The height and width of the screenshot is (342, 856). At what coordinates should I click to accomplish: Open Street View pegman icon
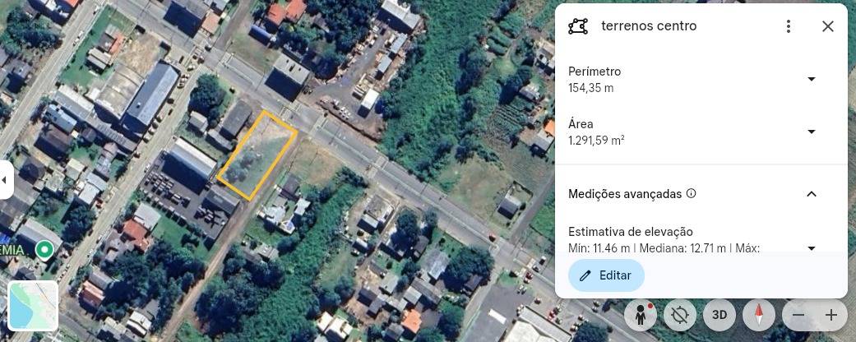click(640, 315)
